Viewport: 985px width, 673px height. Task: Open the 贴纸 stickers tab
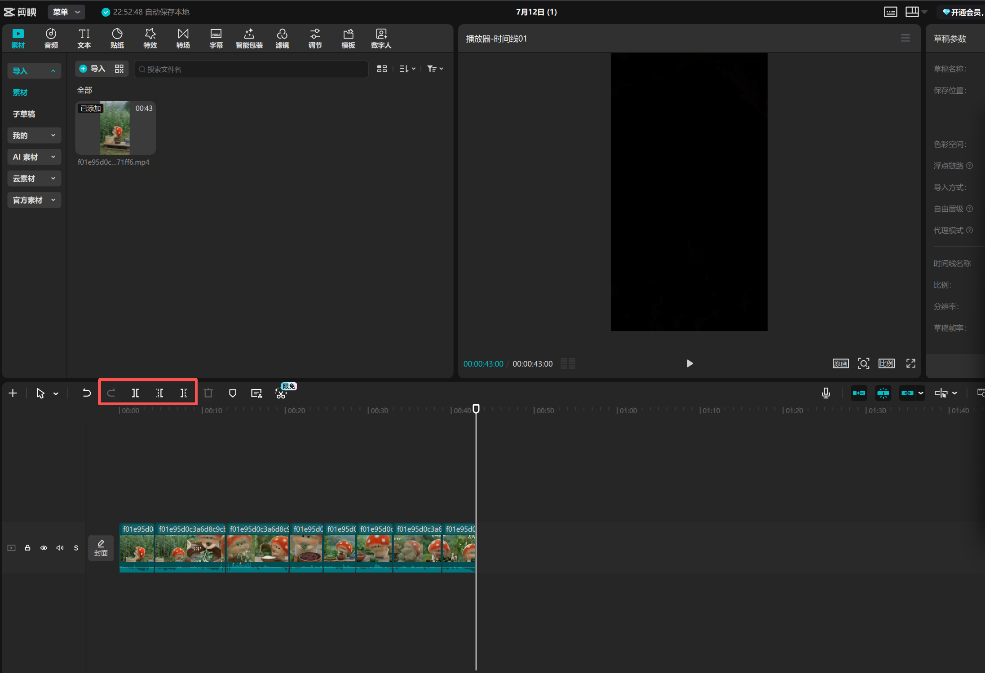click(117, 39)
